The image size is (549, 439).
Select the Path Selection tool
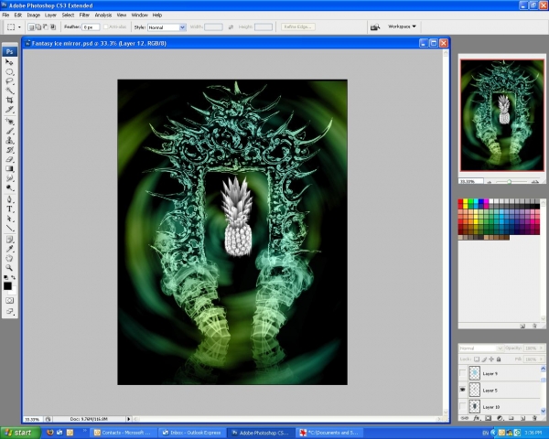point(9,219)
